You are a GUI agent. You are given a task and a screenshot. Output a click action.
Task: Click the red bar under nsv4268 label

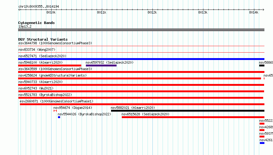tap(262, 130)
